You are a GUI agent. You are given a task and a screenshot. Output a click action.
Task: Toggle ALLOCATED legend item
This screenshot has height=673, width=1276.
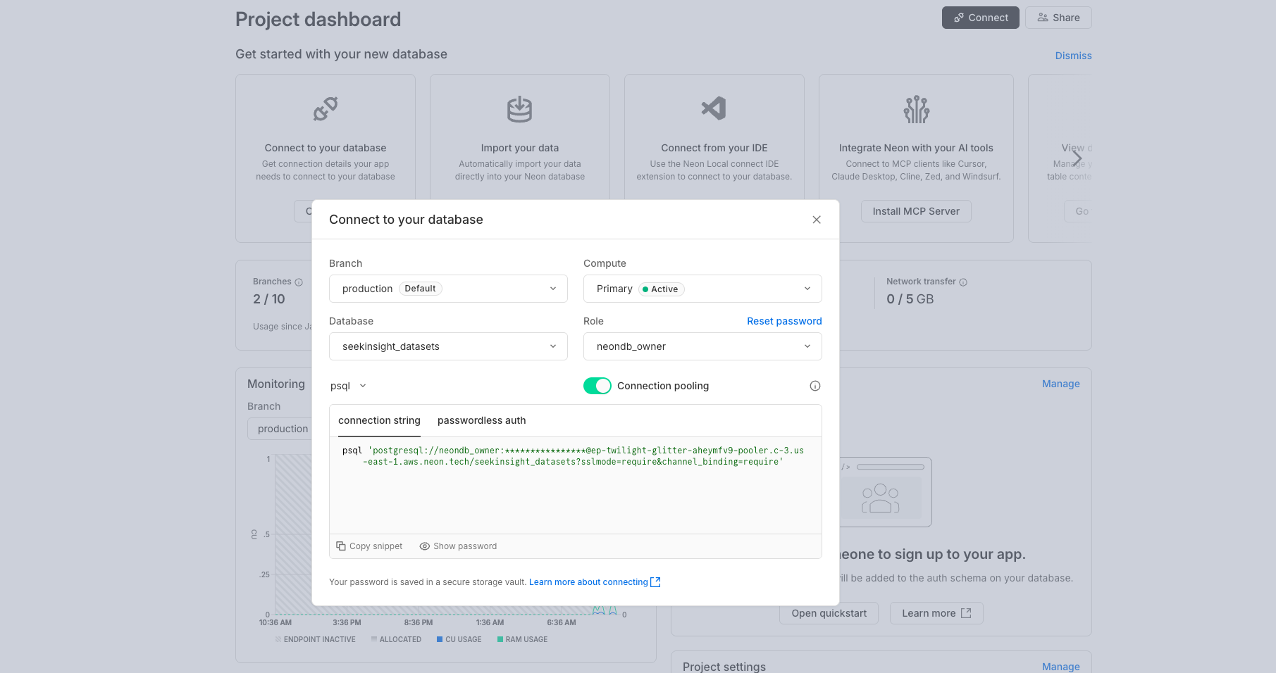pyautogui.click(x=396, y=639)
